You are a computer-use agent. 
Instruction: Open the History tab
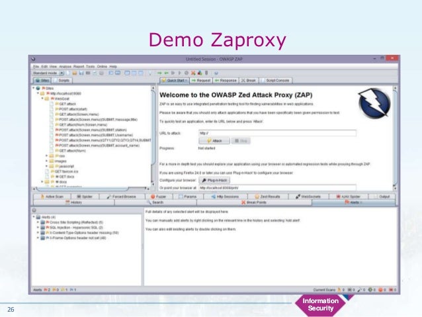pyautogui.click(x=74, y=203)
